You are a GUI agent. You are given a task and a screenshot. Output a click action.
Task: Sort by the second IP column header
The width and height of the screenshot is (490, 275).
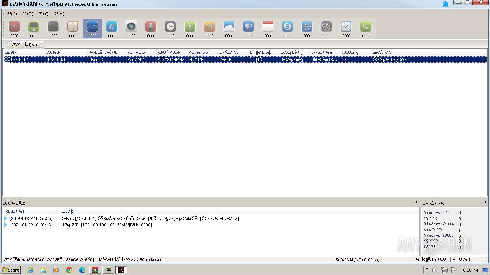pos(67,52)
